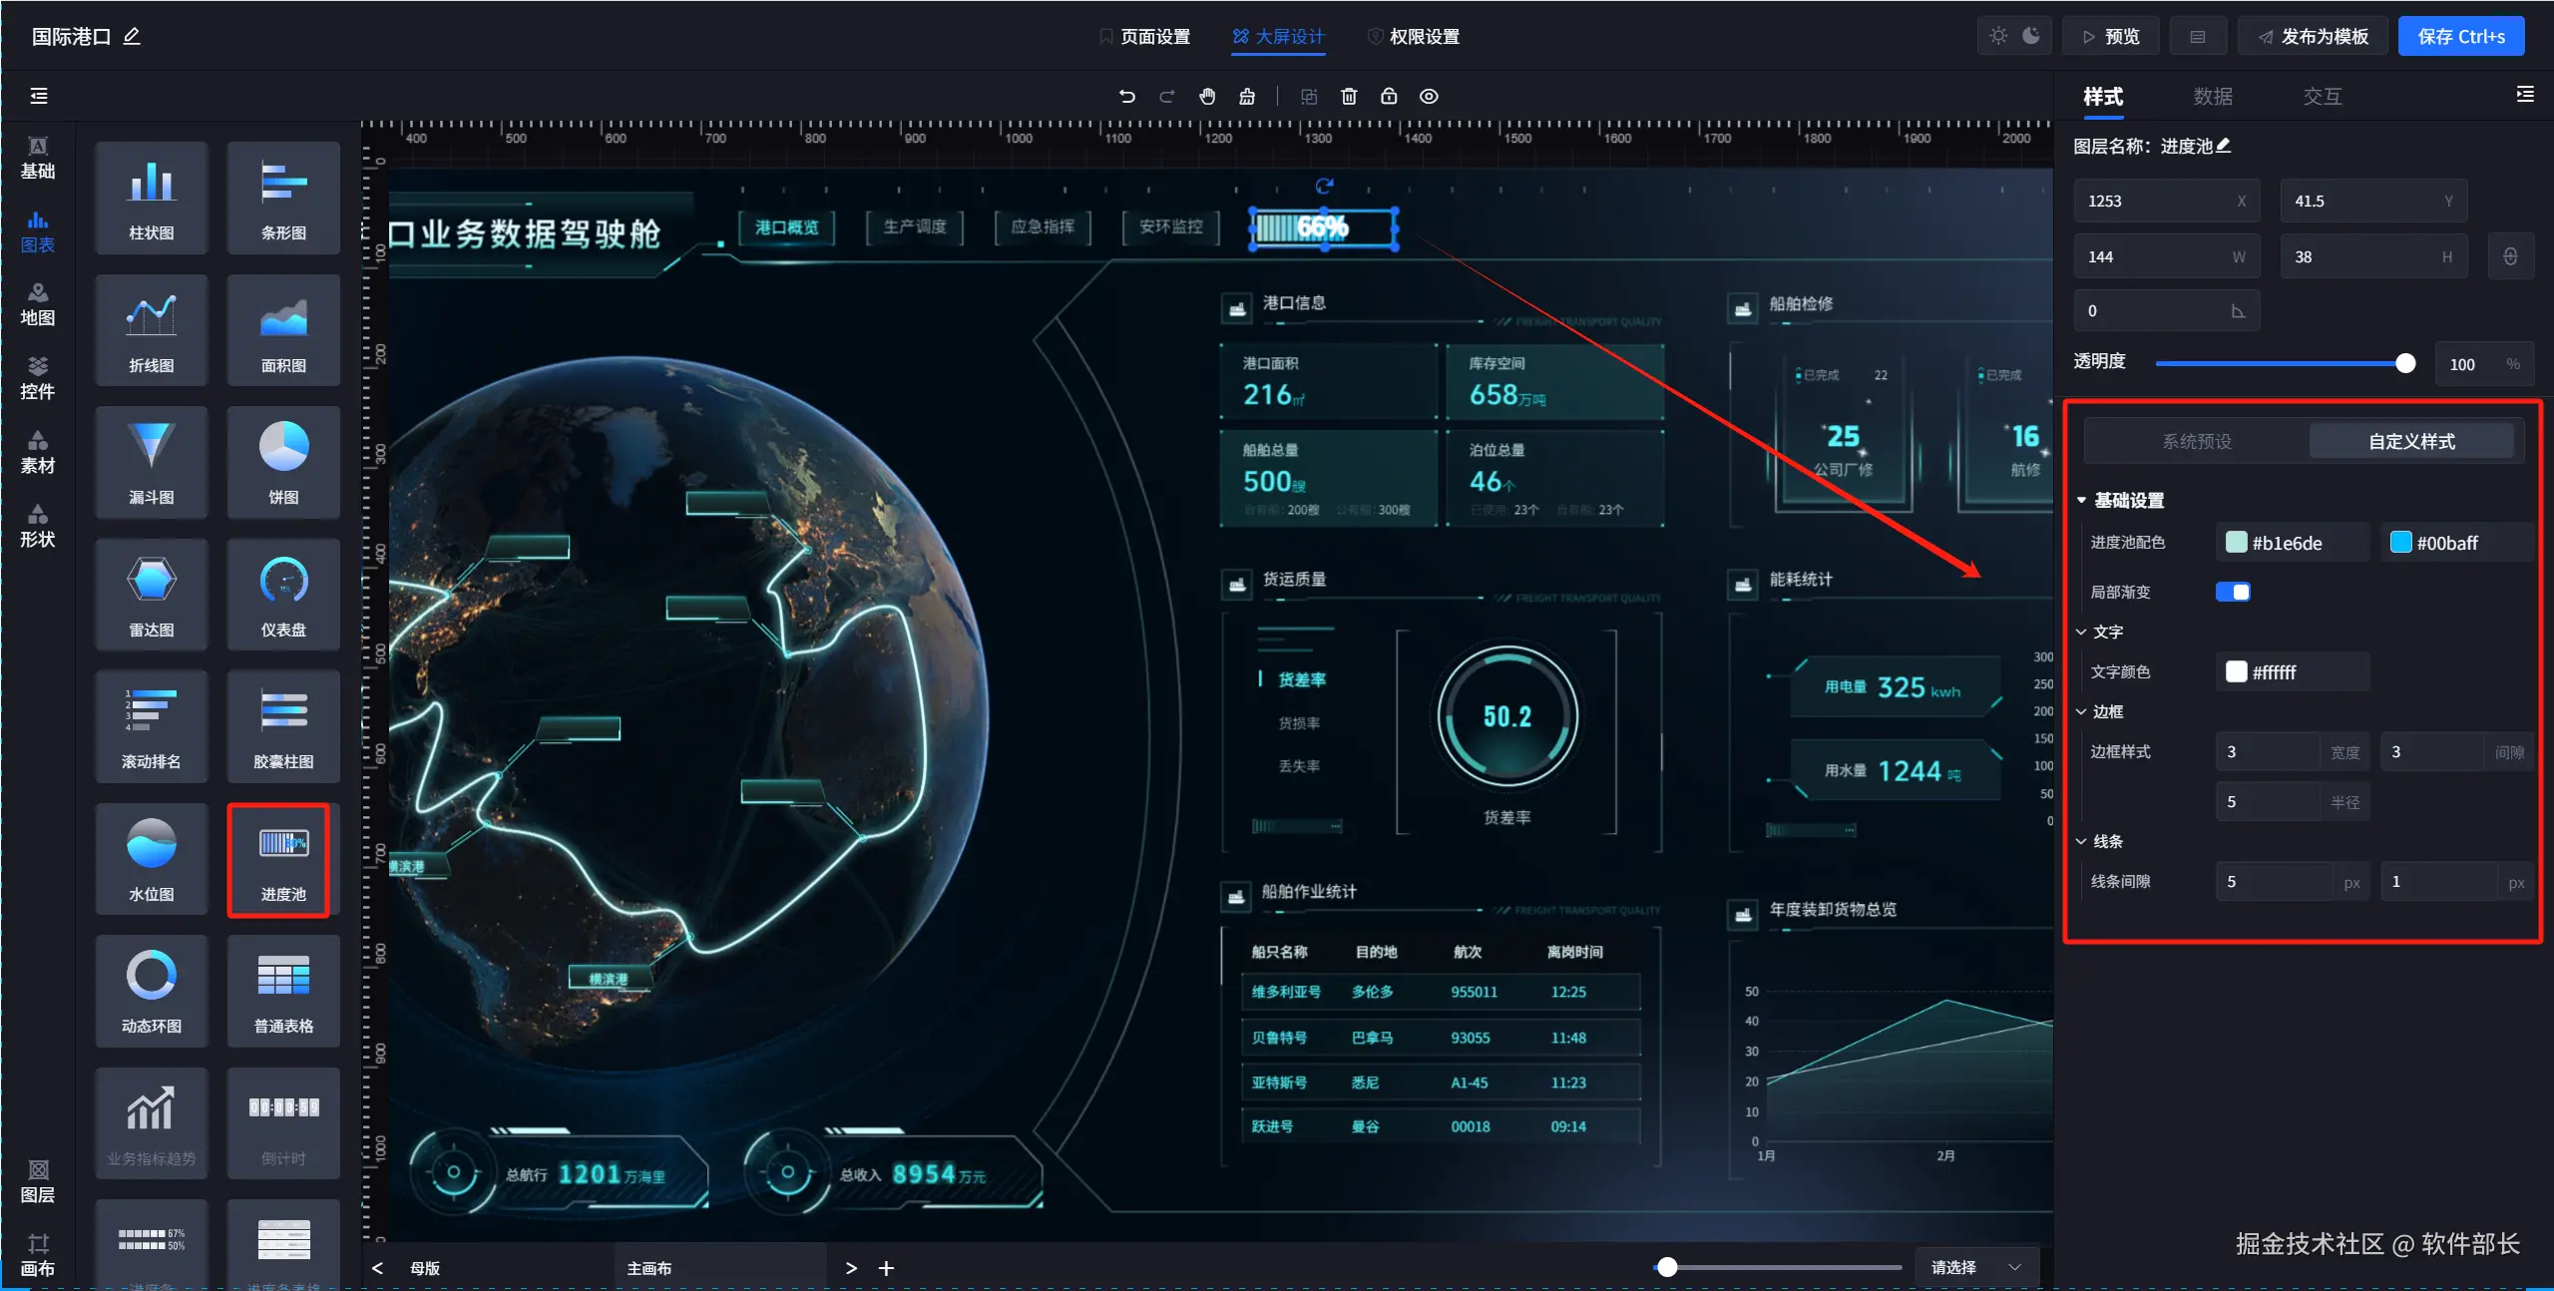Collapse the 基础设置 section

(x=2082, y=500)
